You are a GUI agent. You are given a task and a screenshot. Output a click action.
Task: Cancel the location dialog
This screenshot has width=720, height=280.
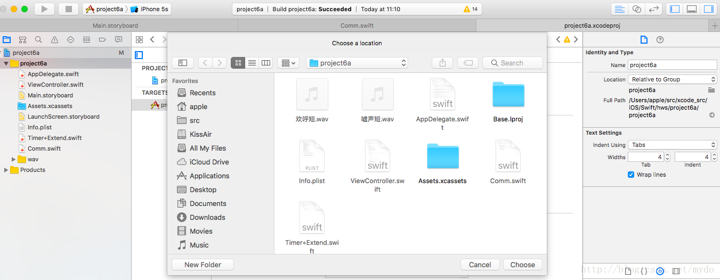point(480,265)
